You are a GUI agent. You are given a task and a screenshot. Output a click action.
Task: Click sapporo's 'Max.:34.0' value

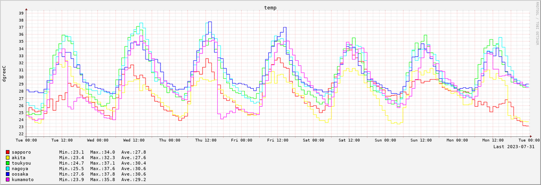102,152
